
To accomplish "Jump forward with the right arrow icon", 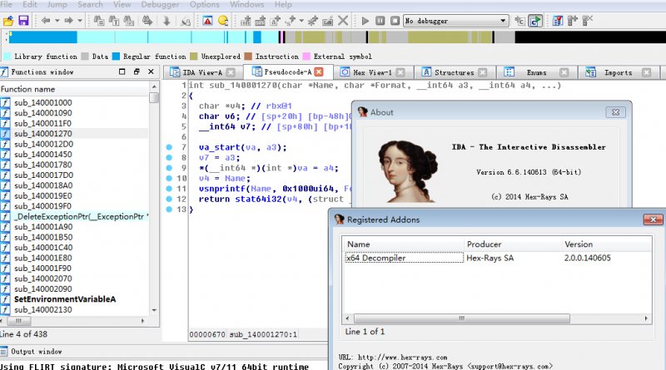I will click(68, 20).
